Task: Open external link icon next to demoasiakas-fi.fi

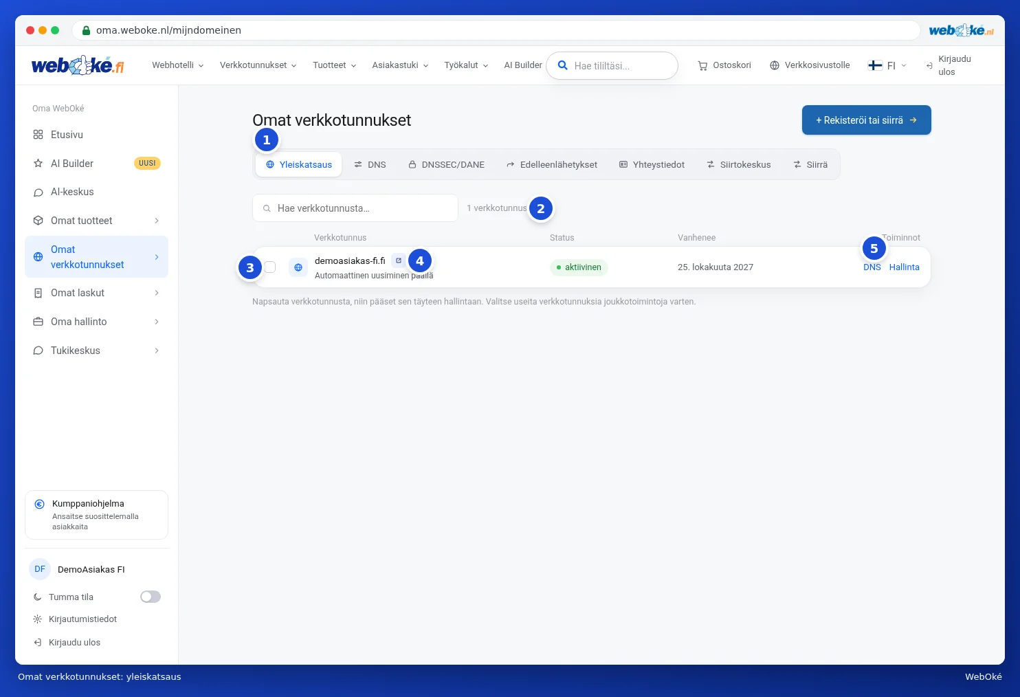Action: [x=398, y=261]
